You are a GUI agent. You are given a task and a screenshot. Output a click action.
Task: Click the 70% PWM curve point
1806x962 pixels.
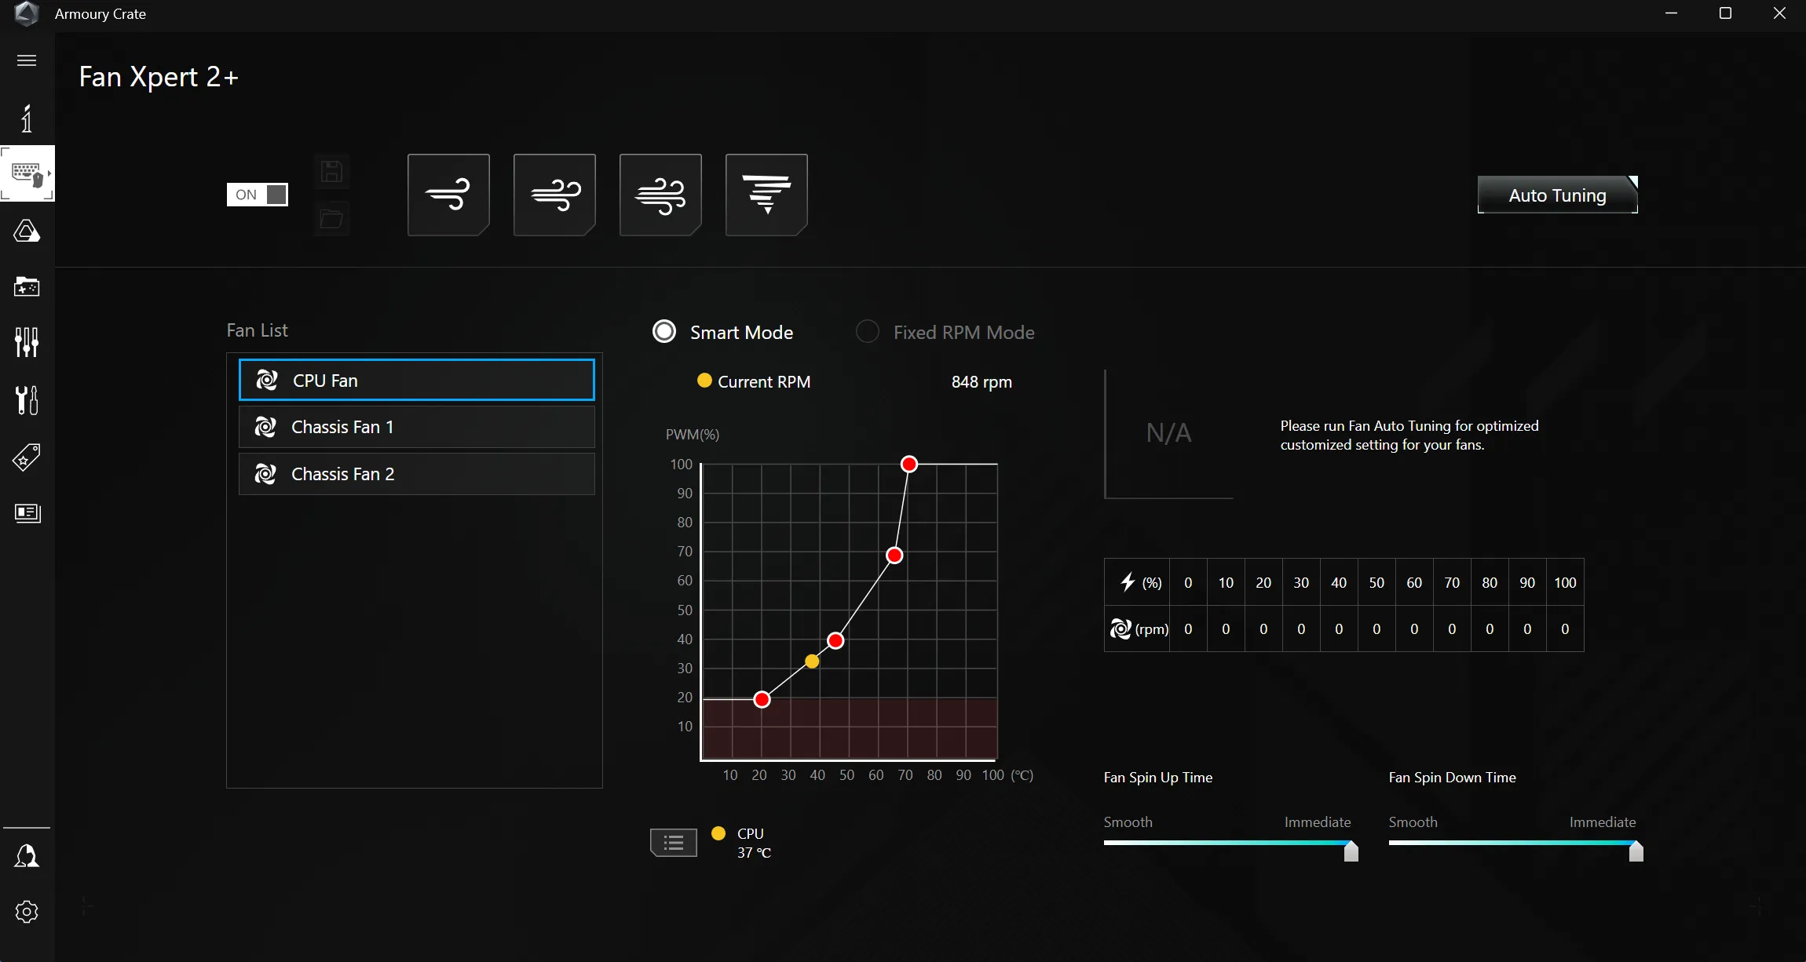(894, 556)
